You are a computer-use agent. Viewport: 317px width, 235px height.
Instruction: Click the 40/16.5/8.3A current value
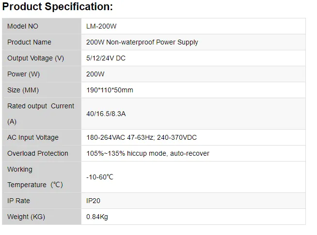click(x=106, y=114)
